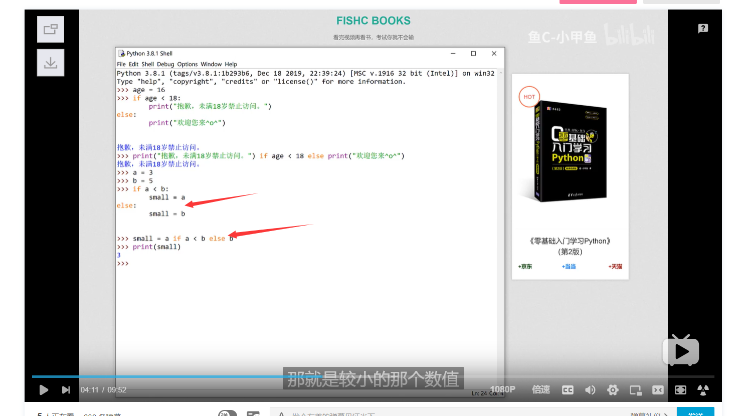Open the 倍速 playback speed menu

pyautogui.click(x=541, y=389)
